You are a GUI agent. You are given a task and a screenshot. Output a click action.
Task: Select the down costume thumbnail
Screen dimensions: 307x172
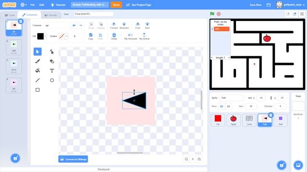click(x=14, y=66)
